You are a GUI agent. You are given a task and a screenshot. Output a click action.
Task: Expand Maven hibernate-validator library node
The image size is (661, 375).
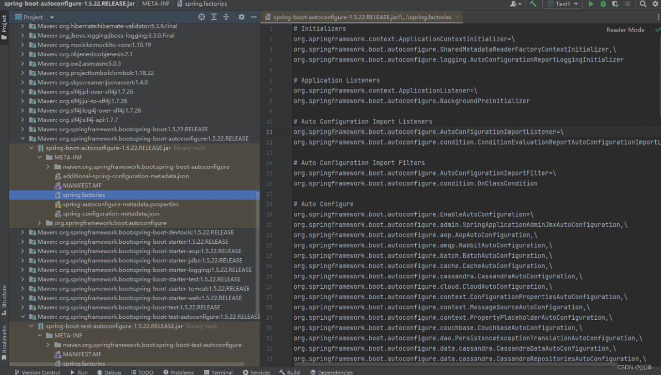click(x=23, y=26)
